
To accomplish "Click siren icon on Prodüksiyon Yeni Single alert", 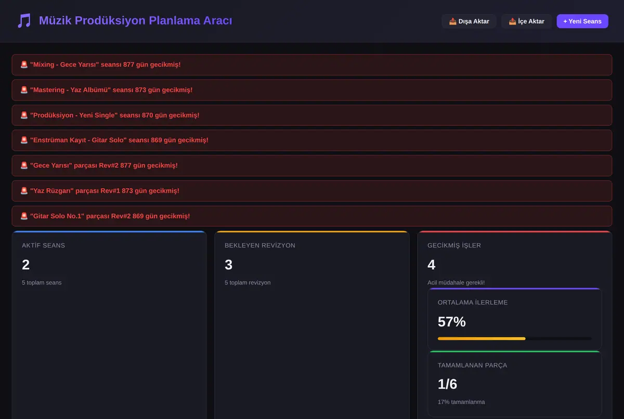I will coord(24,115).
